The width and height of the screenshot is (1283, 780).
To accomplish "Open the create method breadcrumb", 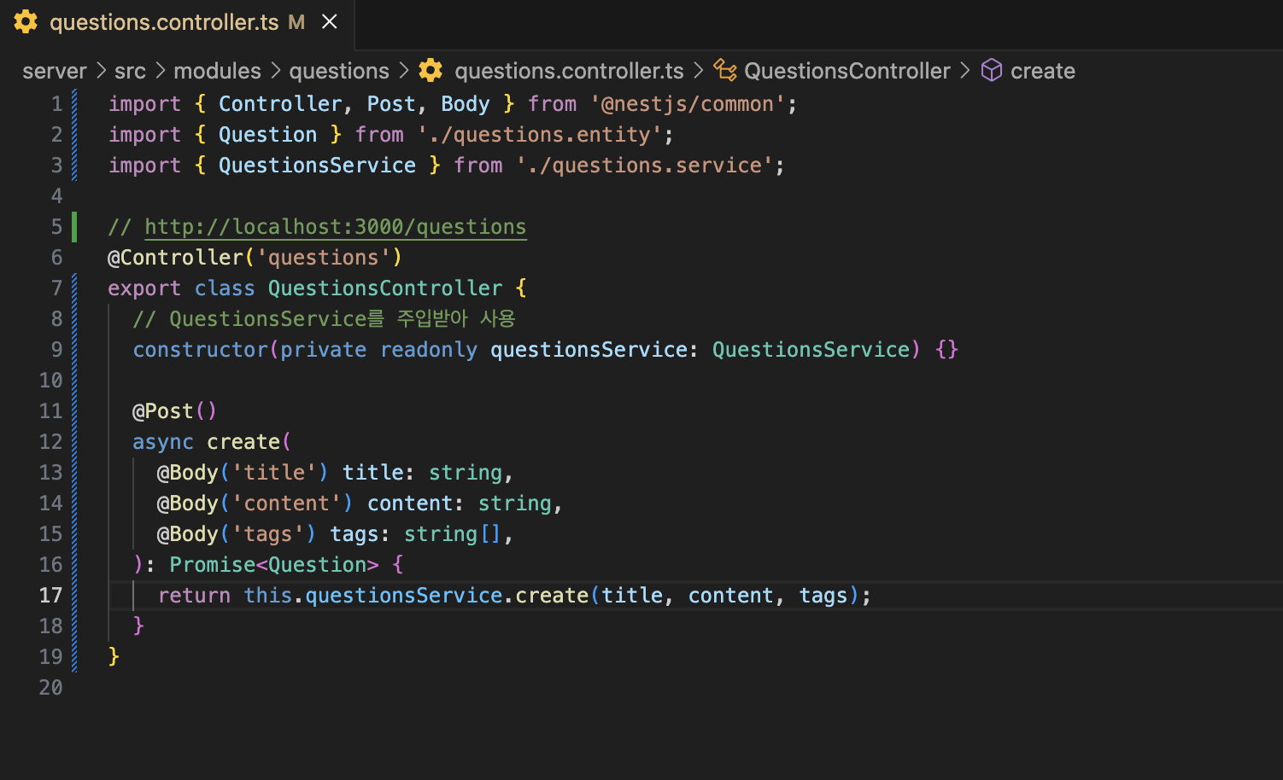I will coord(1042,71).
